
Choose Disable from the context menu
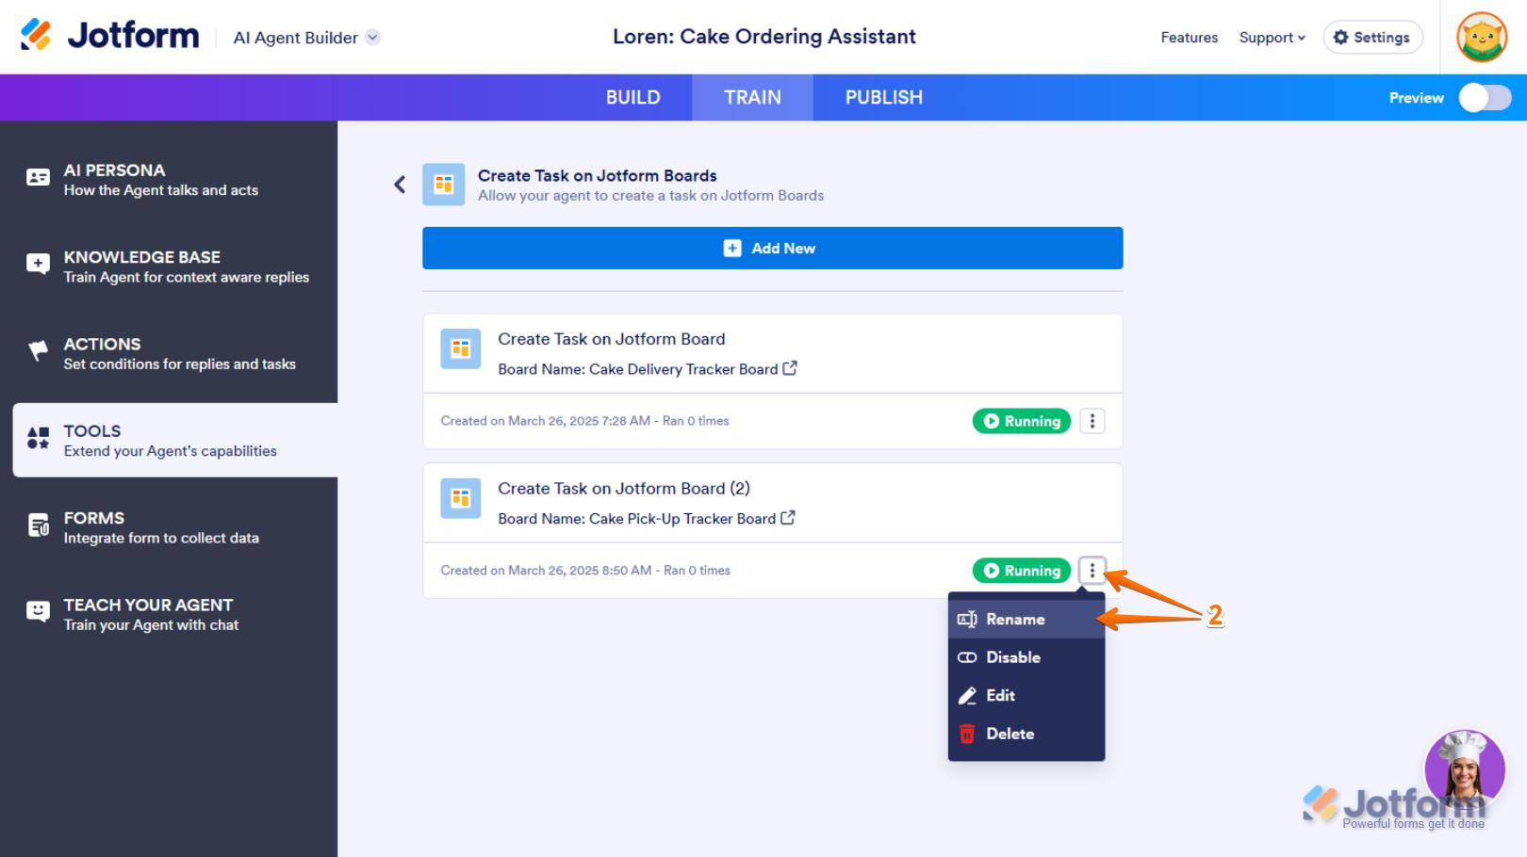pyautogui.click(x=1026, y=657)
